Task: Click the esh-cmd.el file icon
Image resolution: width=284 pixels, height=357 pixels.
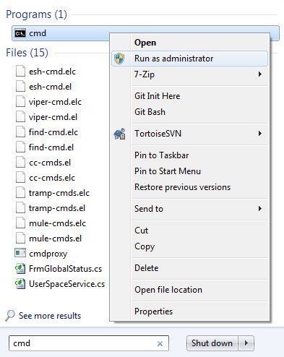Action: pos(20,87)
